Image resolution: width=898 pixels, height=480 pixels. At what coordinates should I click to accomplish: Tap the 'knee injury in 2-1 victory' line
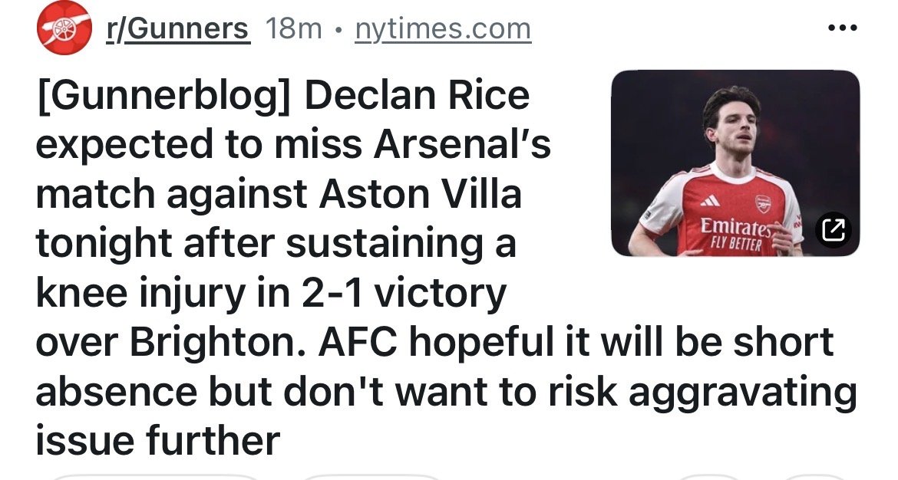[270, 294]
